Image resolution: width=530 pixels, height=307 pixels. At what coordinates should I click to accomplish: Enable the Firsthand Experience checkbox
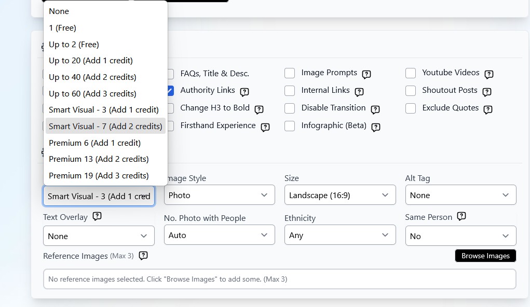171,125
